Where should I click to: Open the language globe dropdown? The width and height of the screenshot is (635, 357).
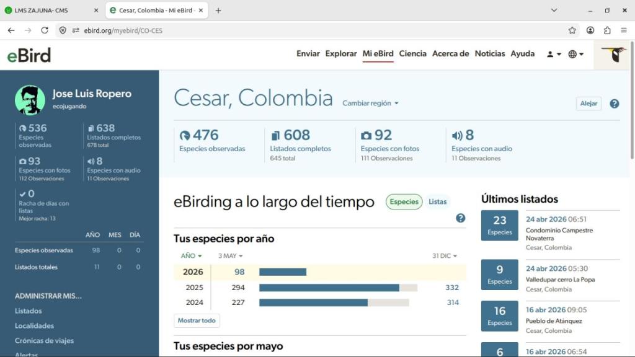tap(575, 54)
